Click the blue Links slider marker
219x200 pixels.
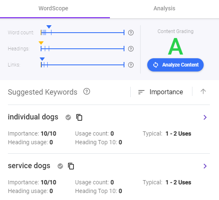pos(42,59)
